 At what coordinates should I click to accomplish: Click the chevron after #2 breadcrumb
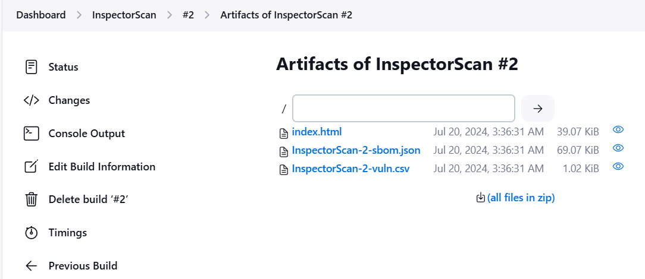[x=207, y=15]
